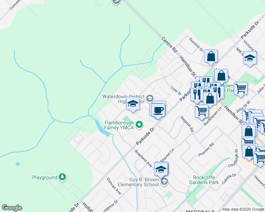Click the Cole St street label
This screenshot has height=212, width=265.
click(176, 91)
